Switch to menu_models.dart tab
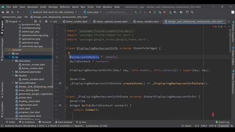Screen dimensions: 235x132 [146, 22]
